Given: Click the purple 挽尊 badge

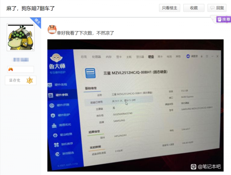Looking at the screenshot, I should (224, 19).
